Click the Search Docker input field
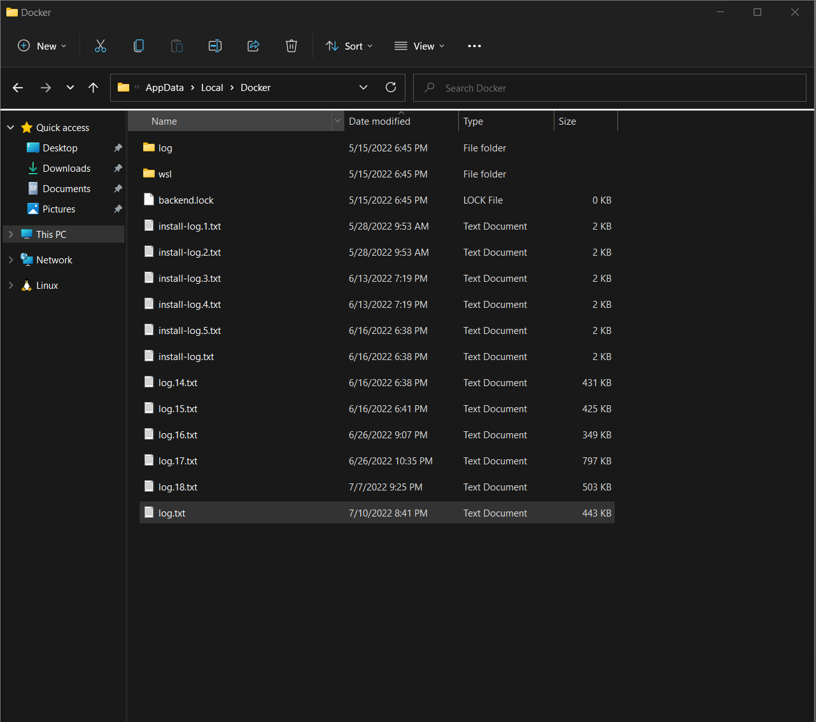This screenshot has height=722, width=816. [608, 87]
